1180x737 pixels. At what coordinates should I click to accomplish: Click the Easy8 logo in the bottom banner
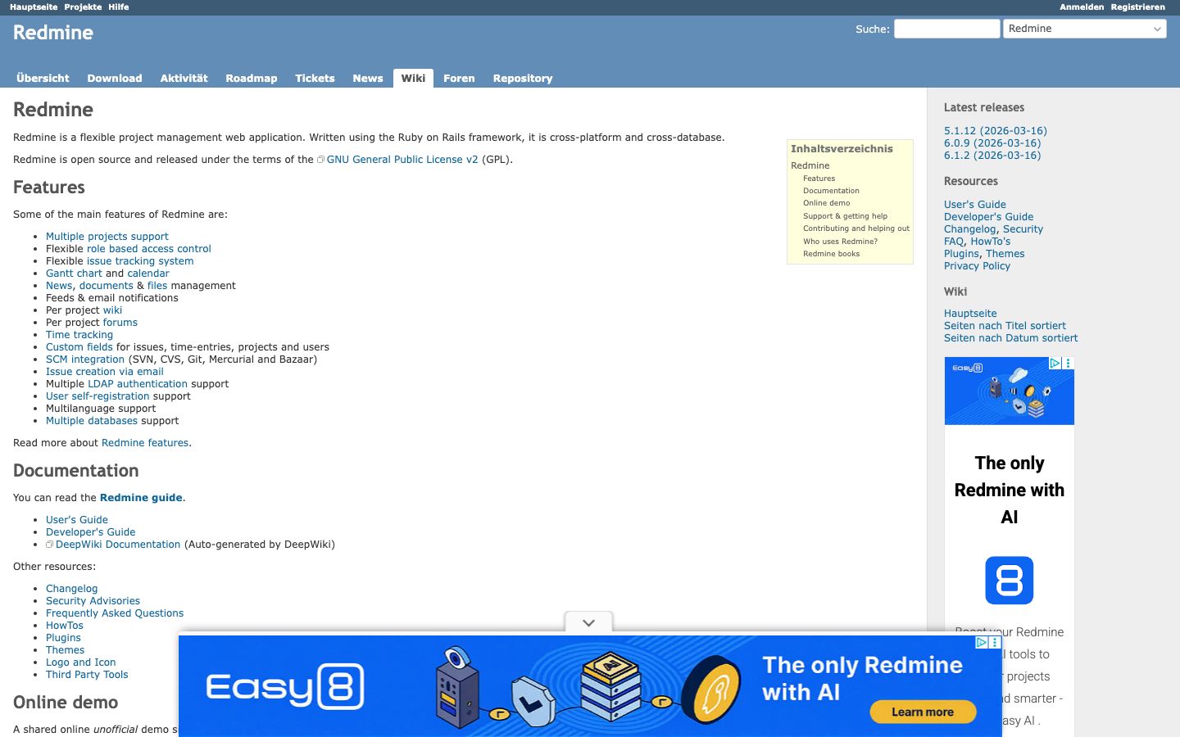pos(284,686)
